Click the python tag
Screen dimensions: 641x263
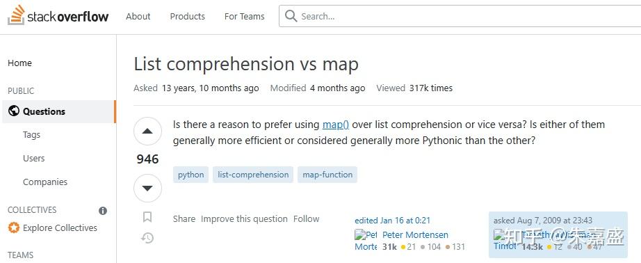(x=191, y=175)
